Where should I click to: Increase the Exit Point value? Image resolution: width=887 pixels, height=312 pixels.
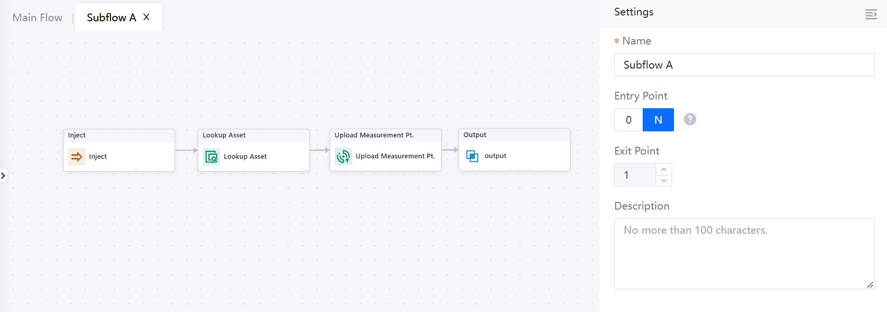[664, 169]
